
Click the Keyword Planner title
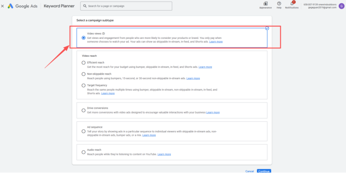click(59, 6)
